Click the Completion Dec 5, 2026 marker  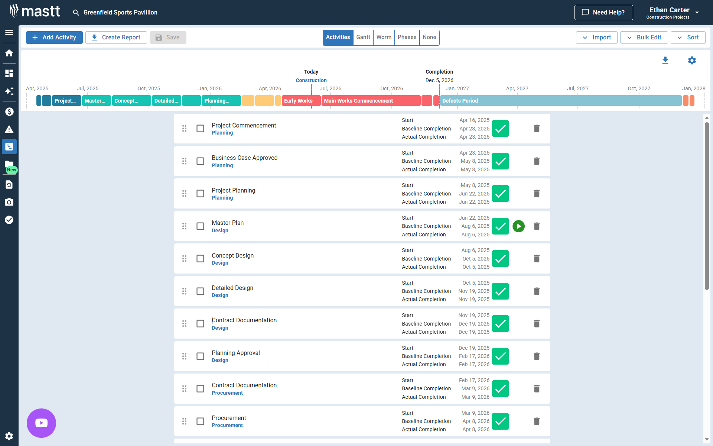click(x=439, y=76)
